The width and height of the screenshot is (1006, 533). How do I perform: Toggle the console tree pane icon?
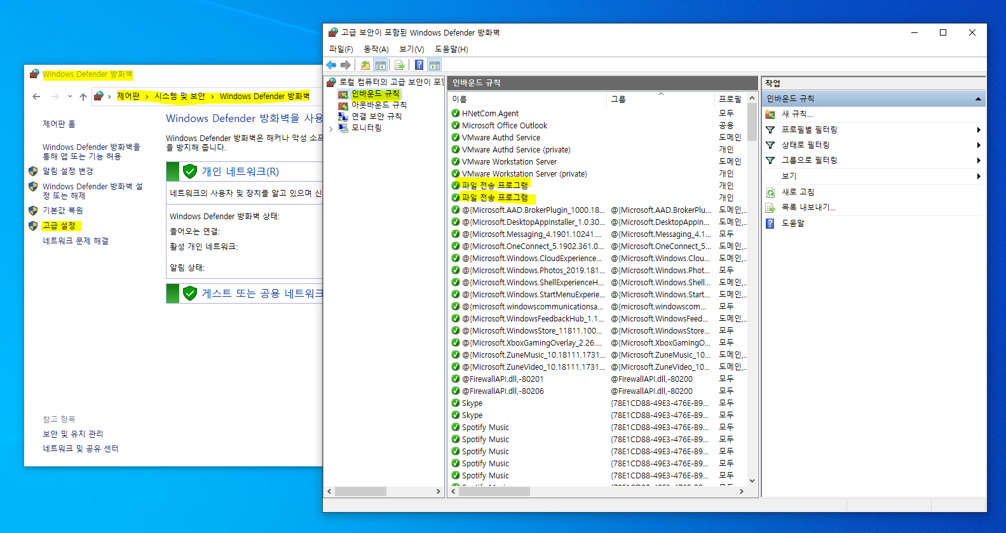(381, 65)
